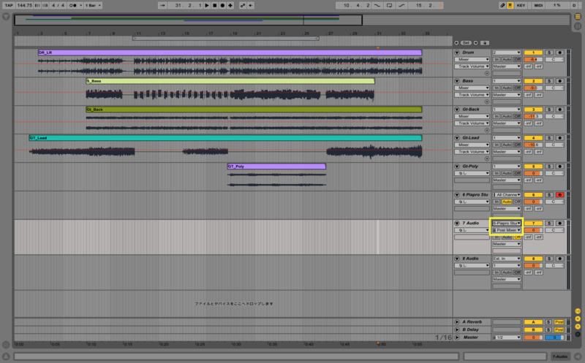Open 7 Audio Post Mixer dropdown
The image size is (585, 363).
pos(506,230)
